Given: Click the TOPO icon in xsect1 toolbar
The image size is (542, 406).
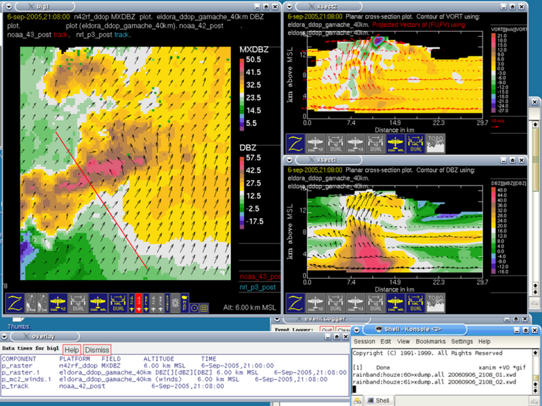Looking at the screenshot, I should (x=436, y=303).
